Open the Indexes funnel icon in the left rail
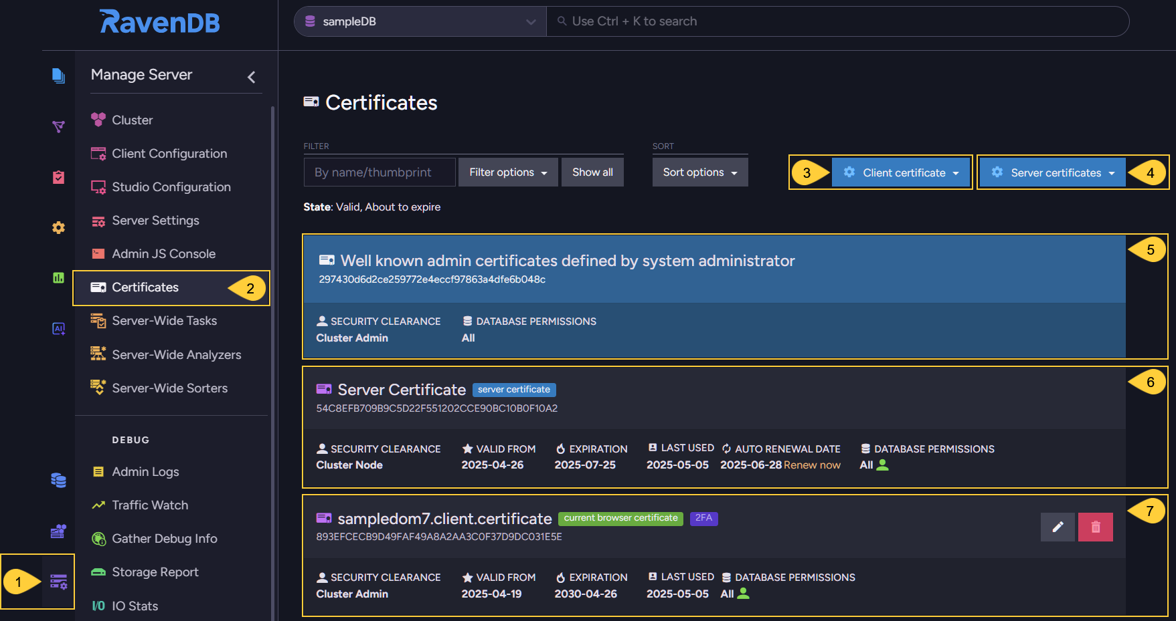The width and height of the screenshot is (1176, 621). pos(58,126)
